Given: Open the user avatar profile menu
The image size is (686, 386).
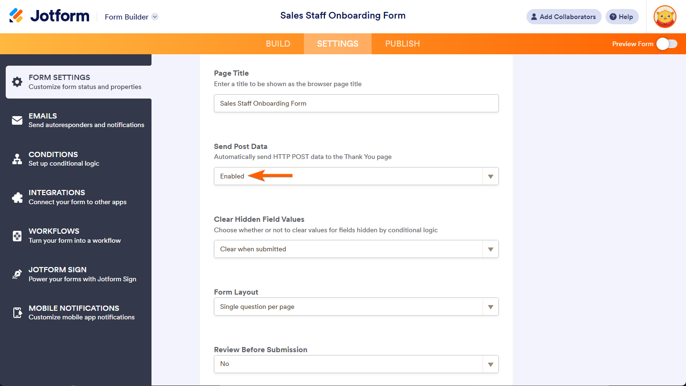Looking at the screenshot, I should (665, 17).
